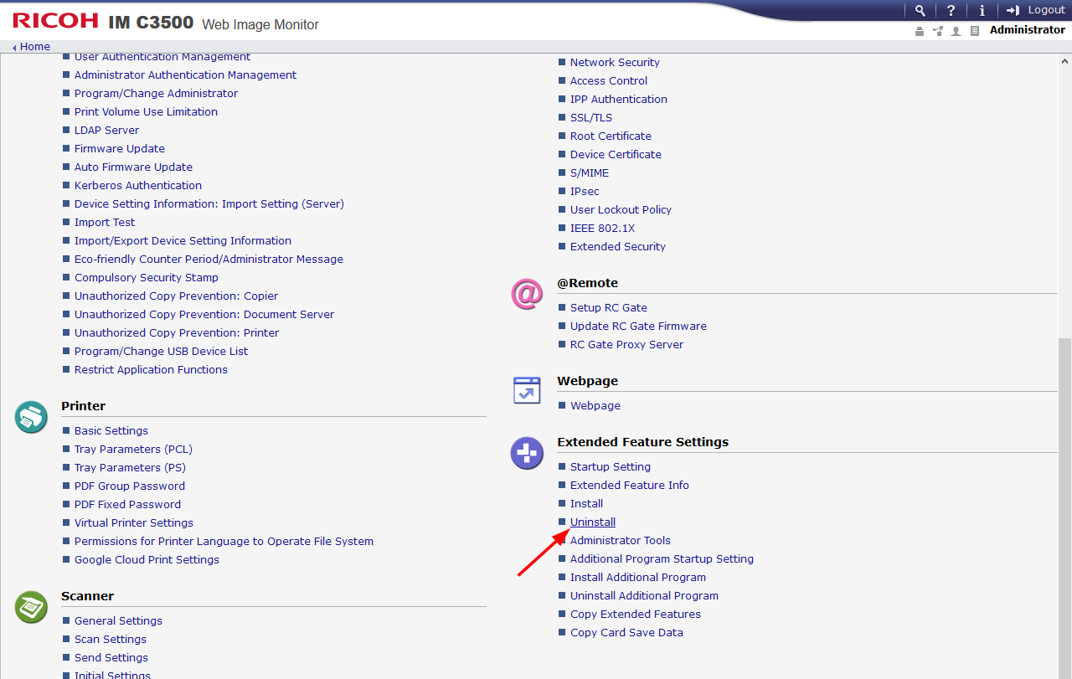Image resolution: width=1072 pixels, height=679 pixels.
Task: Open Administrator Tools link
Action: (621, 541)
